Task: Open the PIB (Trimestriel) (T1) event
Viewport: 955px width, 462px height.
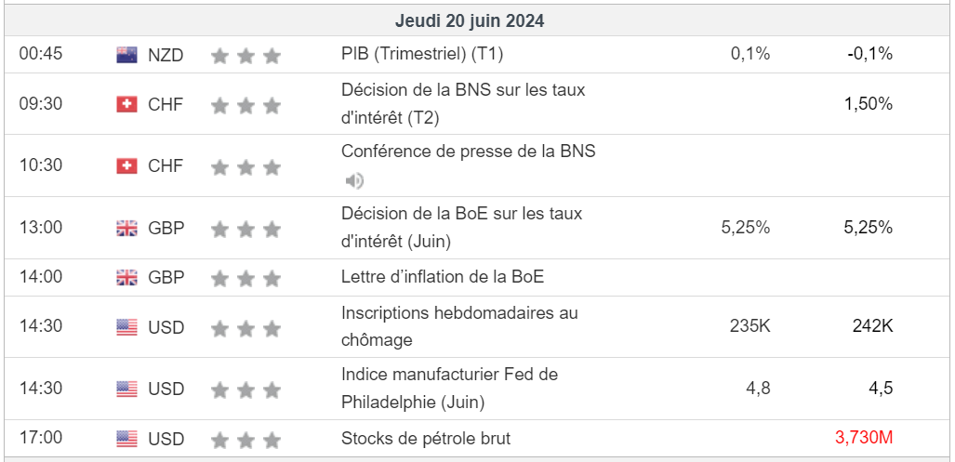Action: (422, 54)
